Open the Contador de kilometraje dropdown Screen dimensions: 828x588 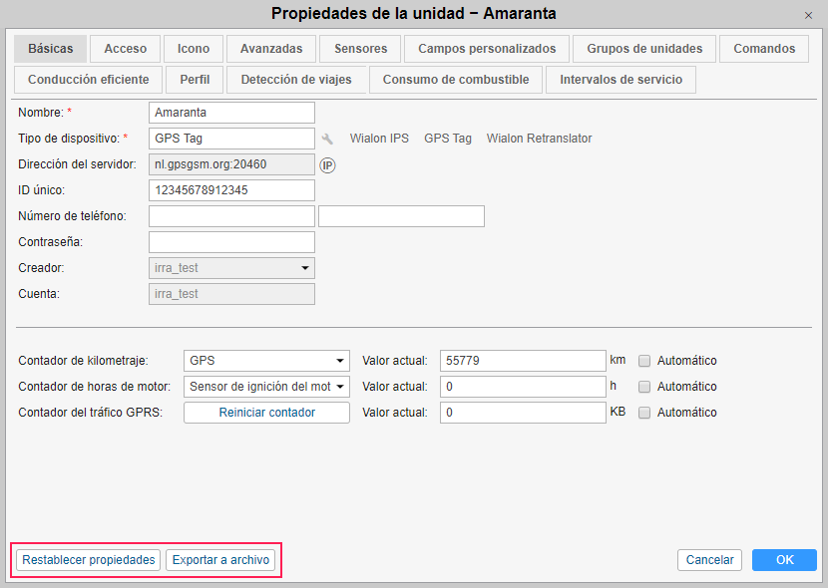(266, 361)
